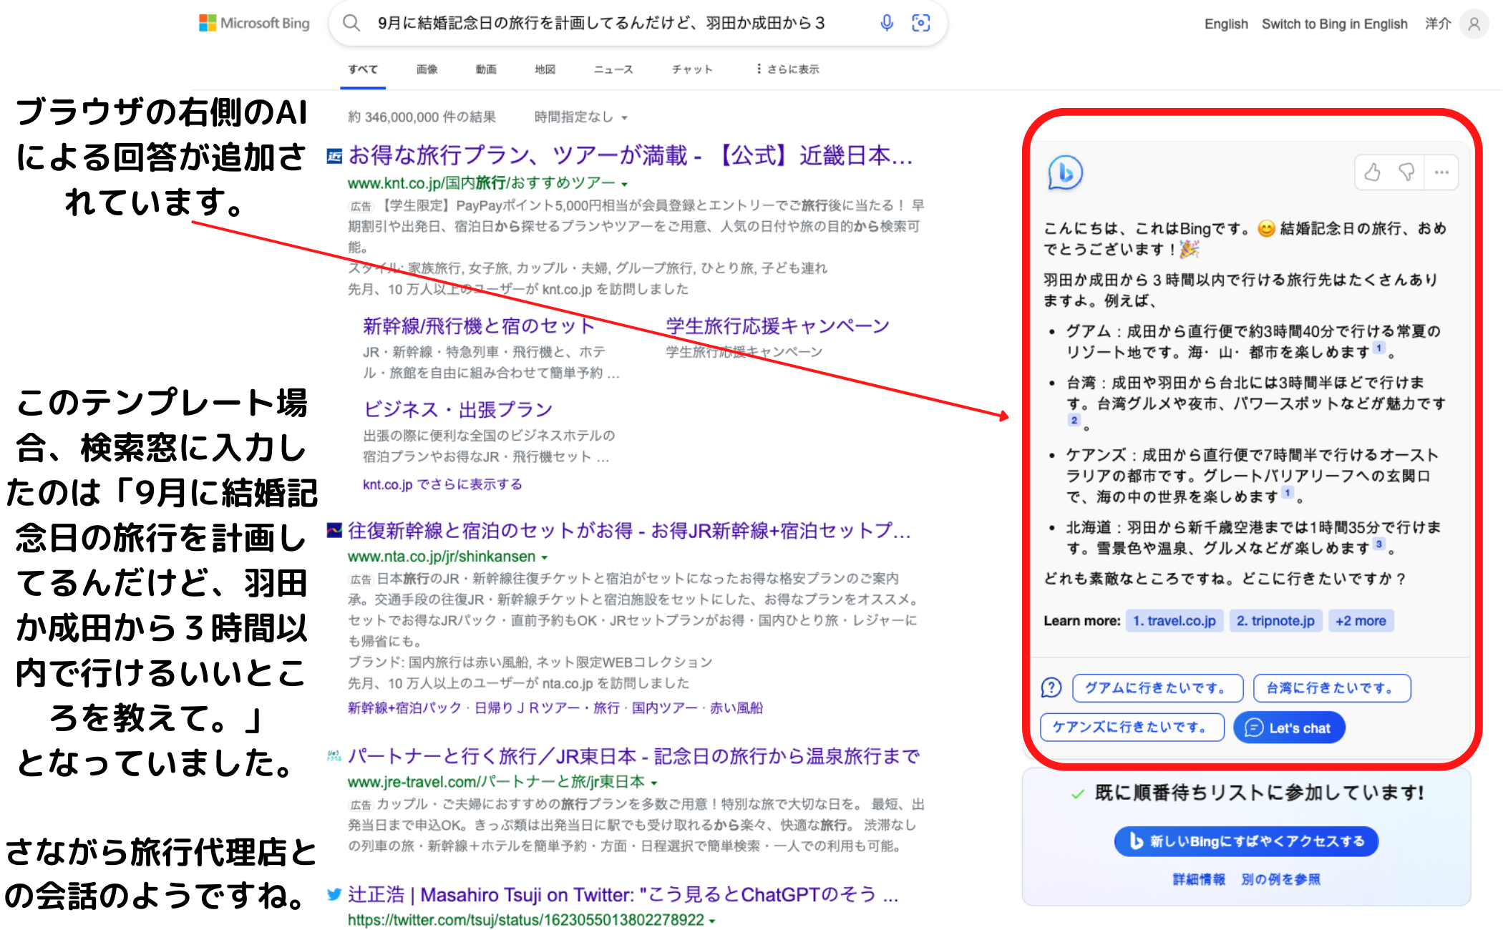This screenshot has height=930, width=1503.
Task: Expand the 時間指定なし time filter dropdown
Action: [x=580, y=117]
